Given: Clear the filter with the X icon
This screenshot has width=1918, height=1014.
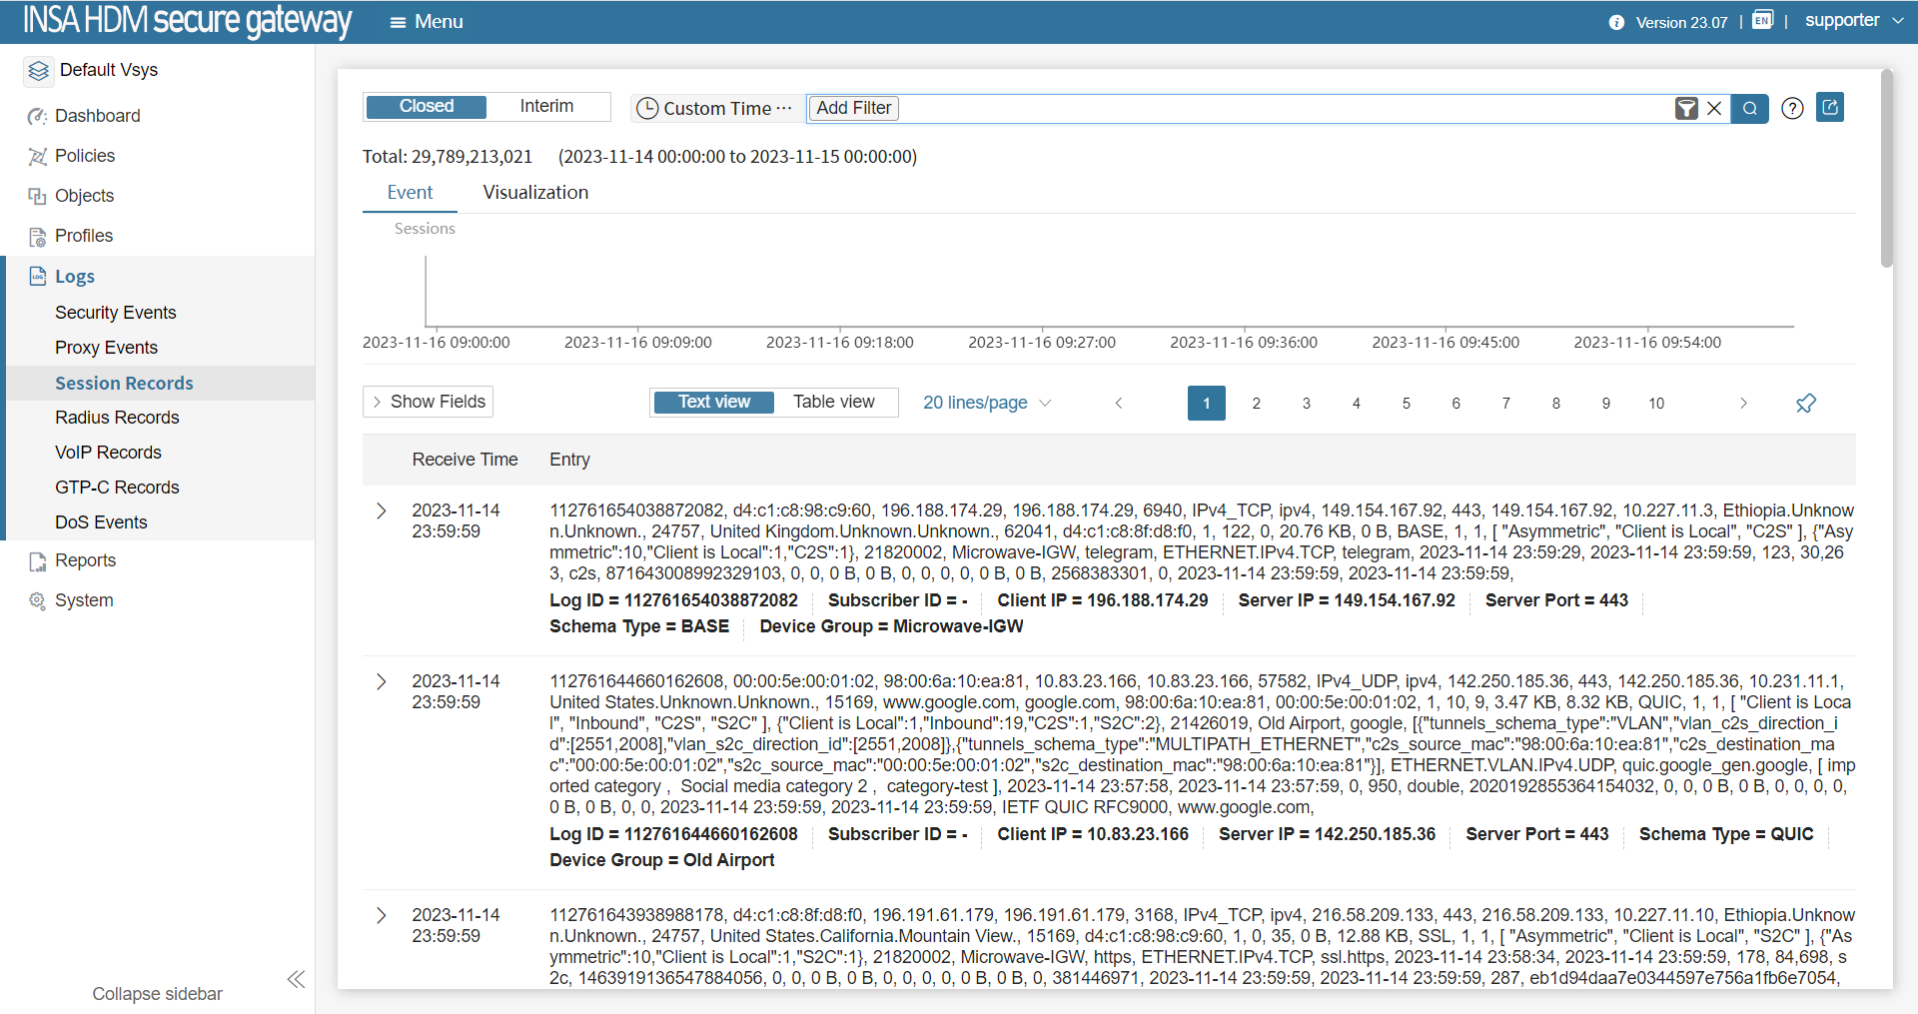Looking at the screenshot, I should tap(1714, 108).
